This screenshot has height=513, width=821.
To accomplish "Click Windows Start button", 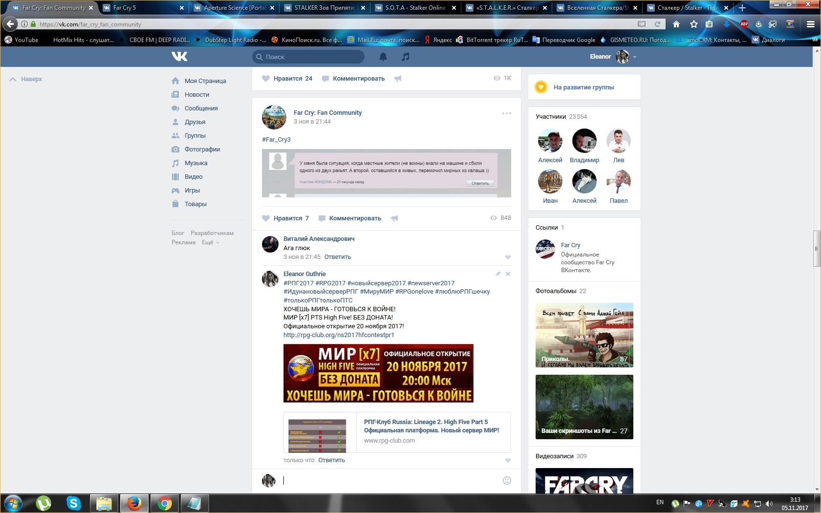I will (x=13, y=503).
